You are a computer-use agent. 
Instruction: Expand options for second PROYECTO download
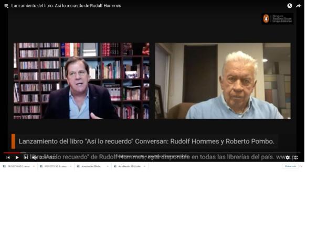point(70,166)
